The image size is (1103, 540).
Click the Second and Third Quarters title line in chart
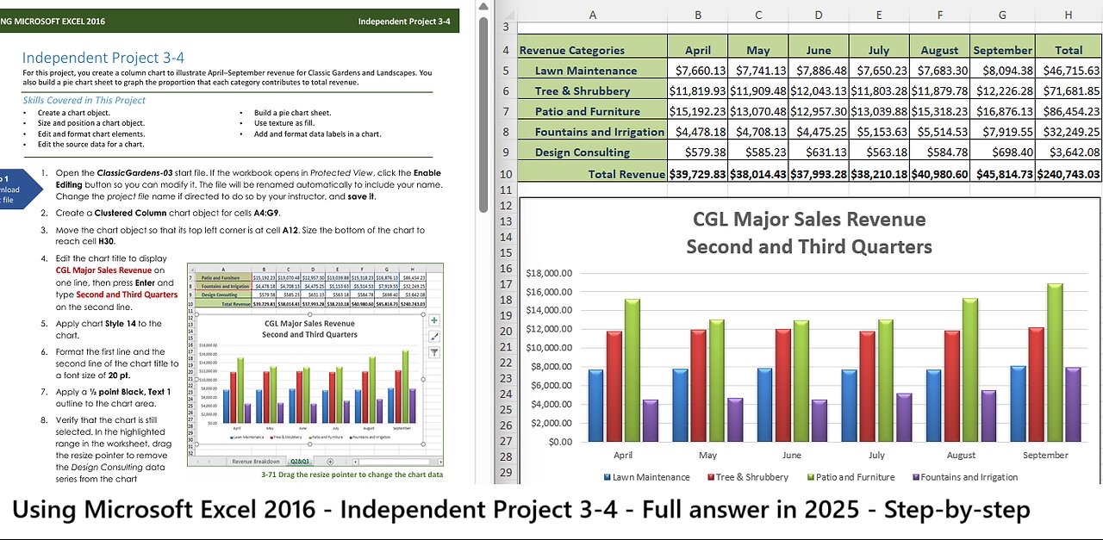pyautogui.click(x=809, y=247)
